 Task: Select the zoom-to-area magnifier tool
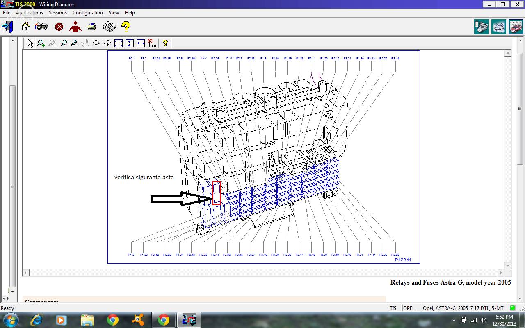click(74, 43)
